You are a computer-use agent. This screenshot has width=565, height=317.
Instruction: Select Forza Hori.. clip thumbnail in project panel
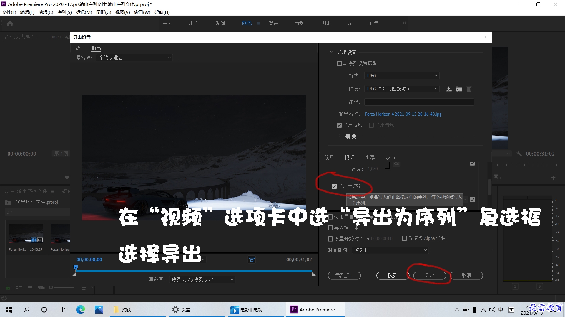pyautogui.click(x=26, y=233)
